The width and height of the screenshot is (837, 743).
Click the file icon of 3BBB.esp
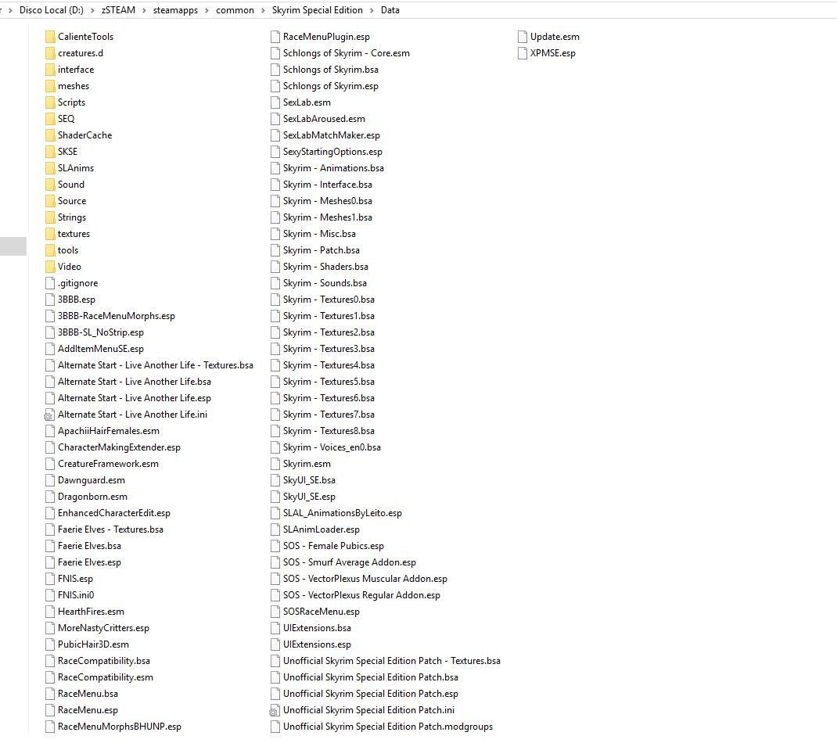pos(50,300)
